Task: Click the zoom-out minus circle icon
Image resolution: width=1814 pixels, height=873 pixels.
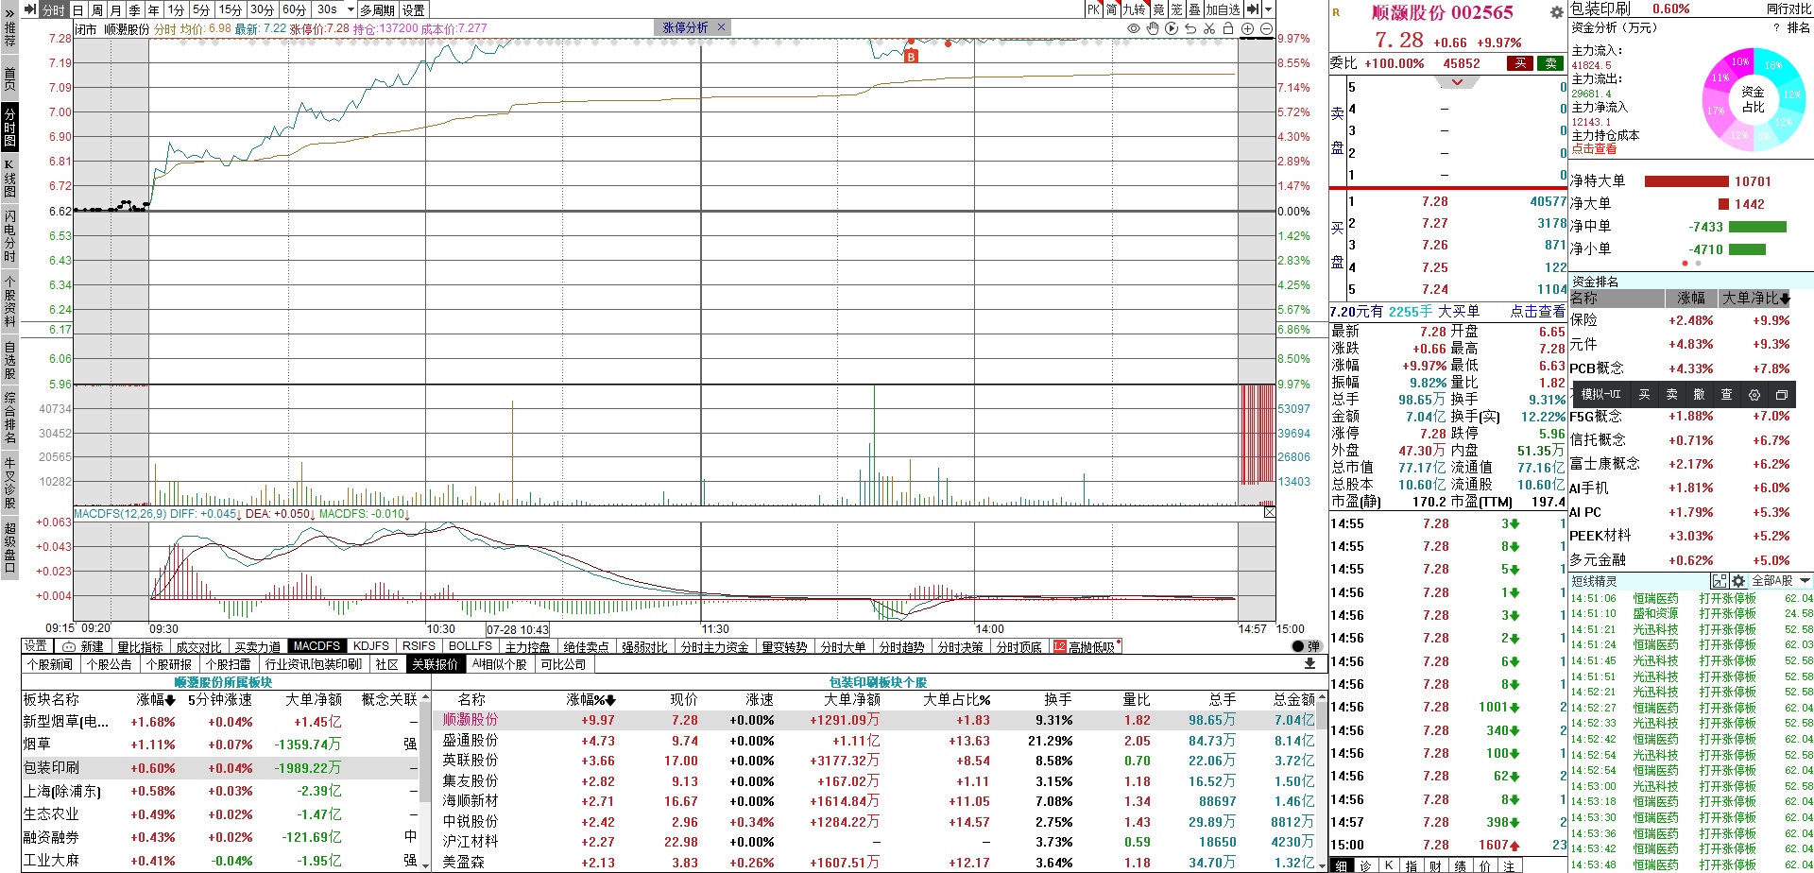Action: (1266, 28)
